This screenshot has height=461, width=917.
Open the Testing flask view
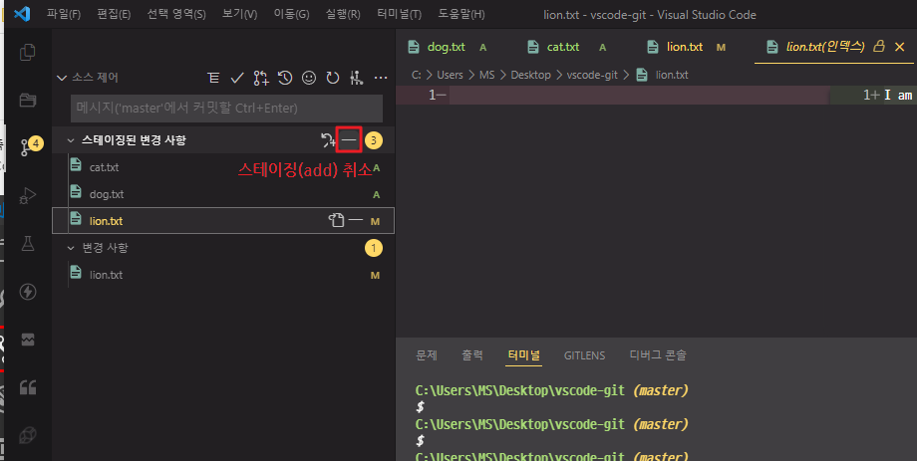pos(28,243)
